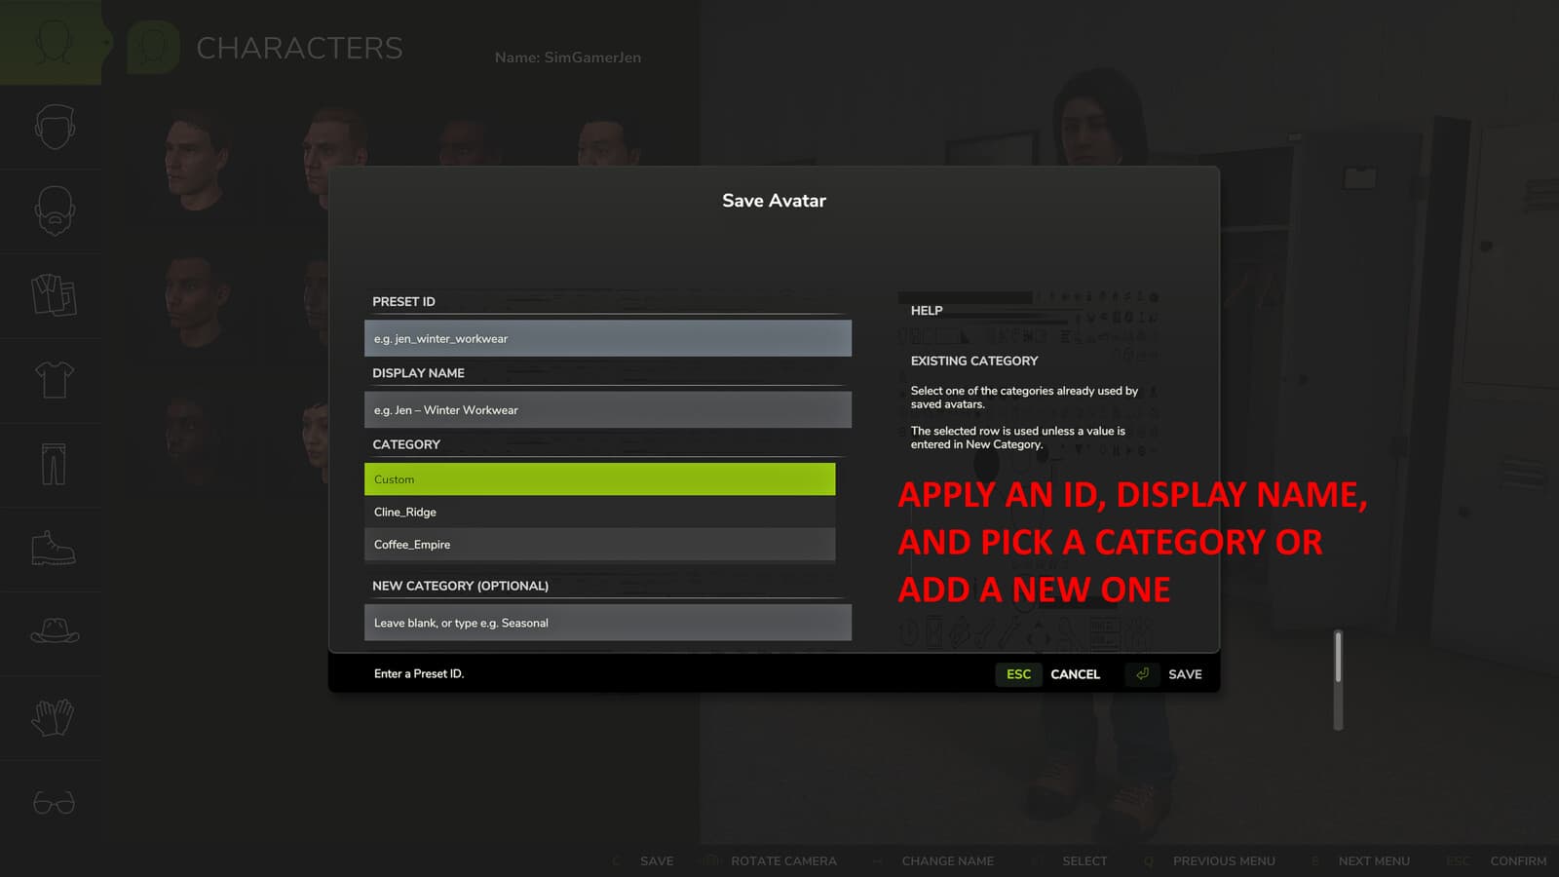Click the ESC key button
This screenshot has width=1559, height=877.
(1018, 673)
